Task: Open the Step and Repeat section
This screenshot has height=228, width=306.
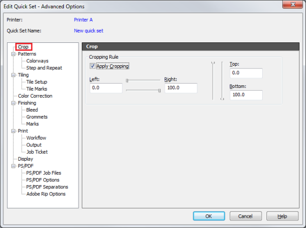Action: [x=44, y=68]
